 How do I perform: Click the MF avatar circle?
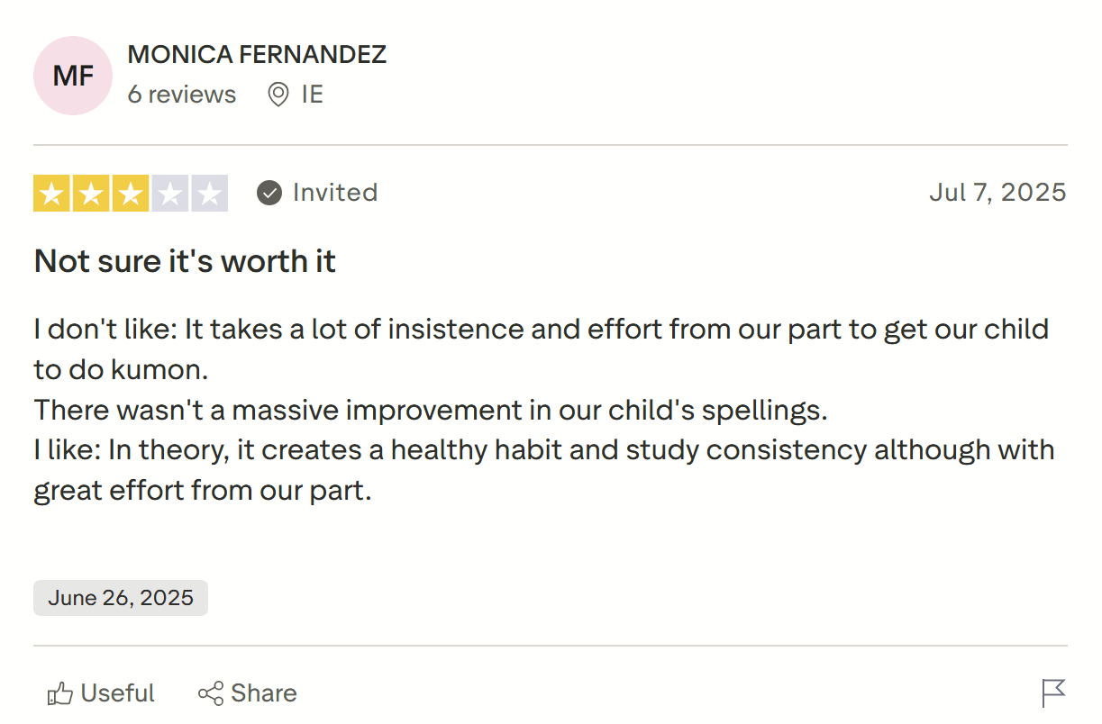(73, 76)
